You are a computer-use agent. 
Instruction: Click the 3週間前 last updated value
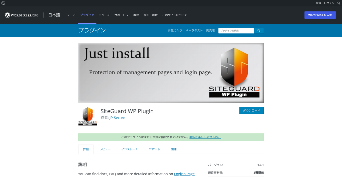(x=259, y=173)
